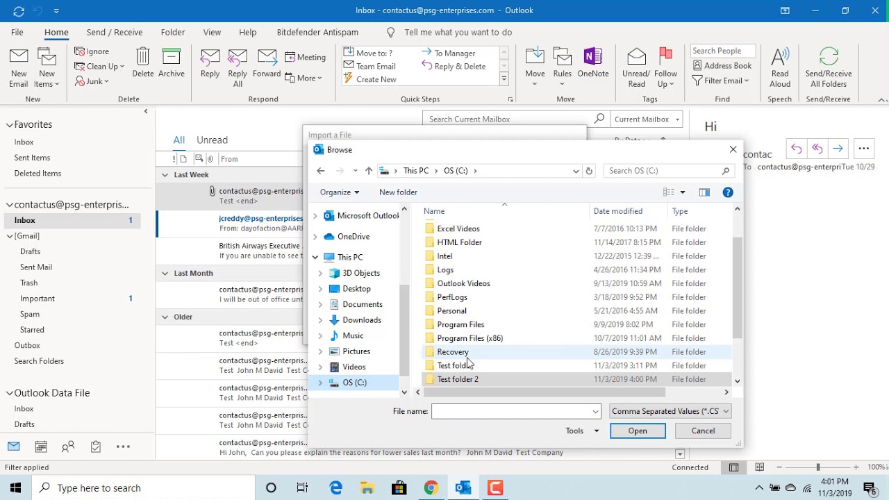Open the Send / Receive ribbon tab
The width and height of the screenshot is (889, 500).
click(114, 32)
